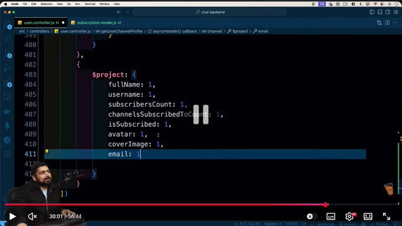Toggle the primary side bar layout
The height and width of the screenshot is (226, 402).
(x=372, y=12)
